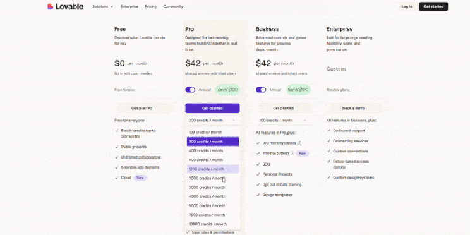470x235 pixels.
Task: Select the 1200 credits / month option
Action: click(212, 169)
